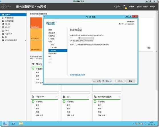Screen dimensions: 159x127
Task: Click the Previous (上一步) button
Action: tap(97, 81)
